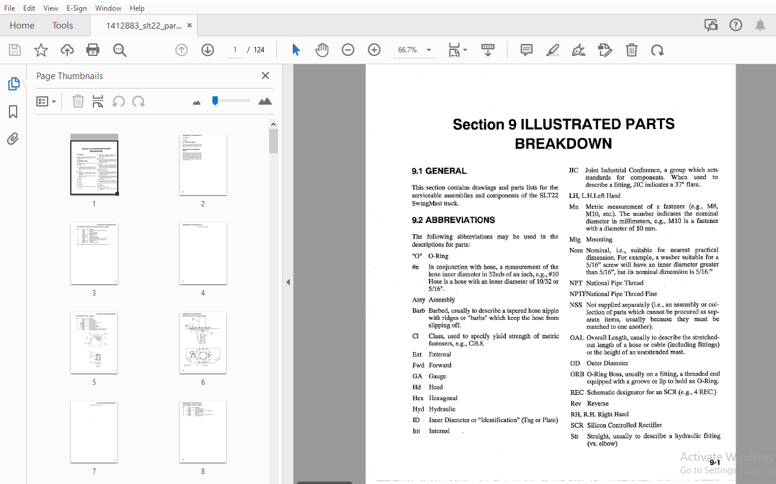
Task: Click the edit document stamp icon
Action: (x=605, y=50)
